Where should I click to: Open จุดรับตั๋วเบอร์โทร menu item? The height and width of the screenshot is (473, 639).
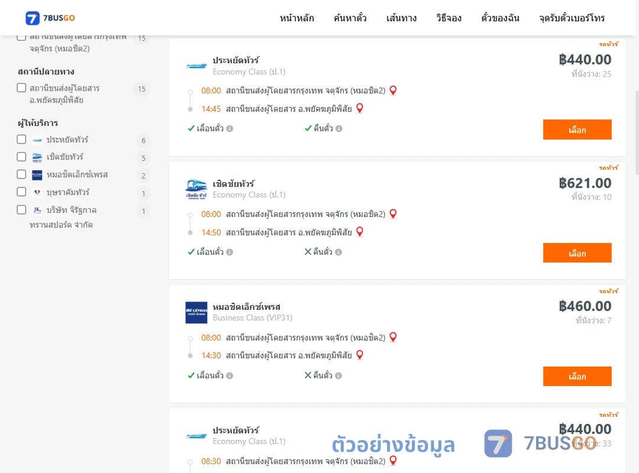point(572,18)
